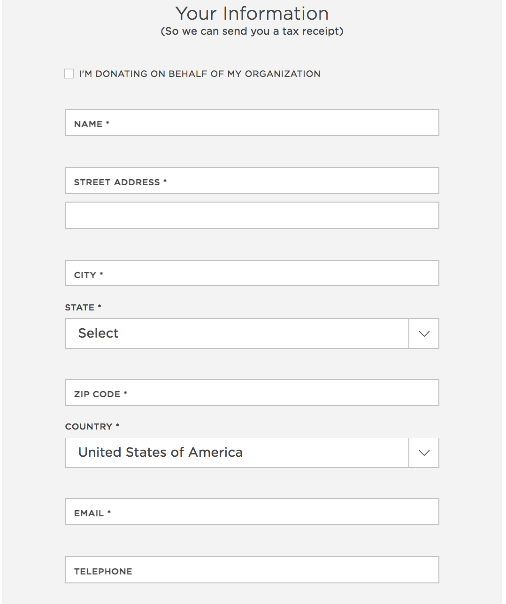Click the State dropdown chevron arrow
The width and height of the screenshot is (506, 604).
coord(424,334)
